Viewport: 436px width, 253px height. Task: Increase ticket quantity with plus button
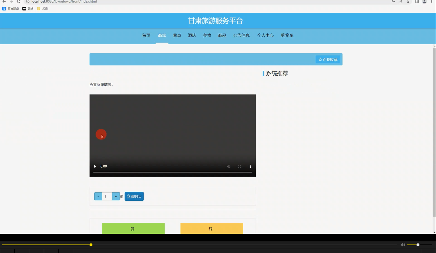coord(116,196)
